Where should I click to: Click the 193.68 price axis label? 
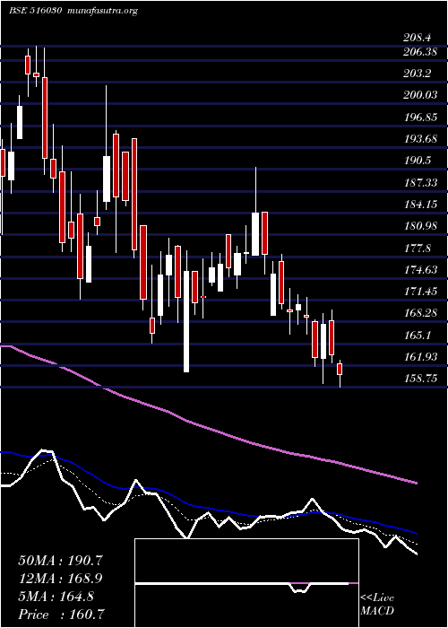[420, 139]
